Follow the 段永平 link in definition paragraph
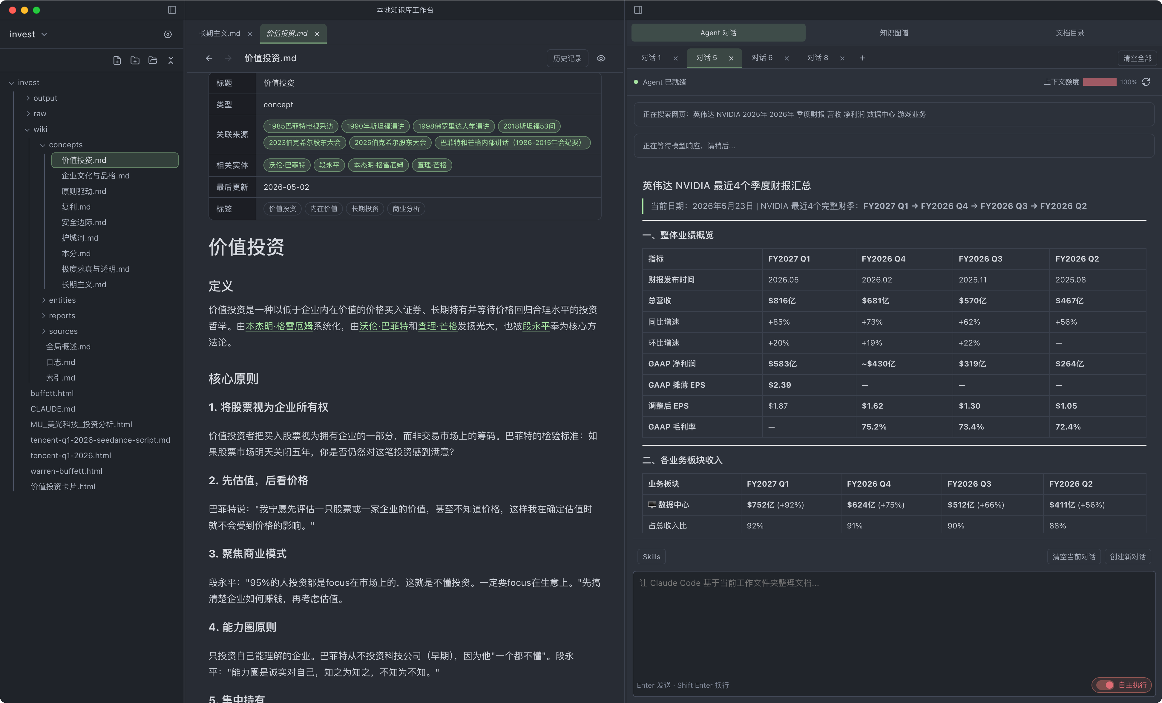 [x=536, y=326]
